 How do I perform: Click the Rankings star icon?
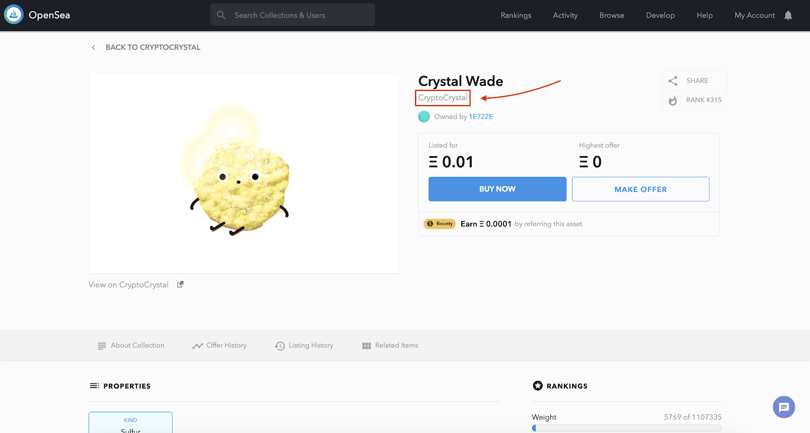[x=538, y=386]
